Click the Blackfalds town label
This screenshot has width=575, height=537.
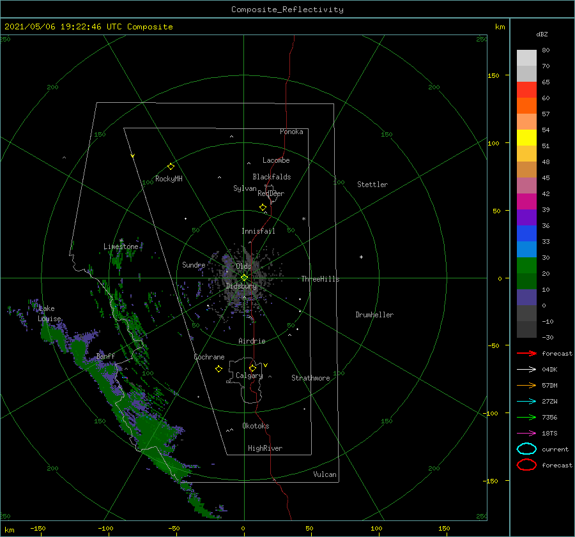coord(272,177)
